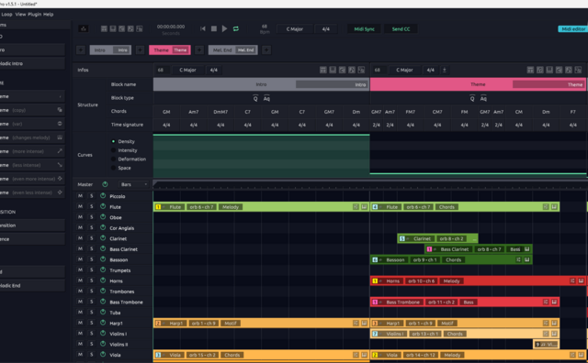Click the icon on Theme (even less intense)
The image size is (588, 363).
coord(60,192)
